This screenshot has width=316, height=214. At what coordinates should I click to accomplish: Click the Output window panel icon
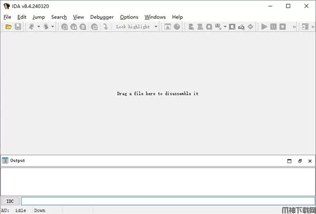(x=5, y=160)
